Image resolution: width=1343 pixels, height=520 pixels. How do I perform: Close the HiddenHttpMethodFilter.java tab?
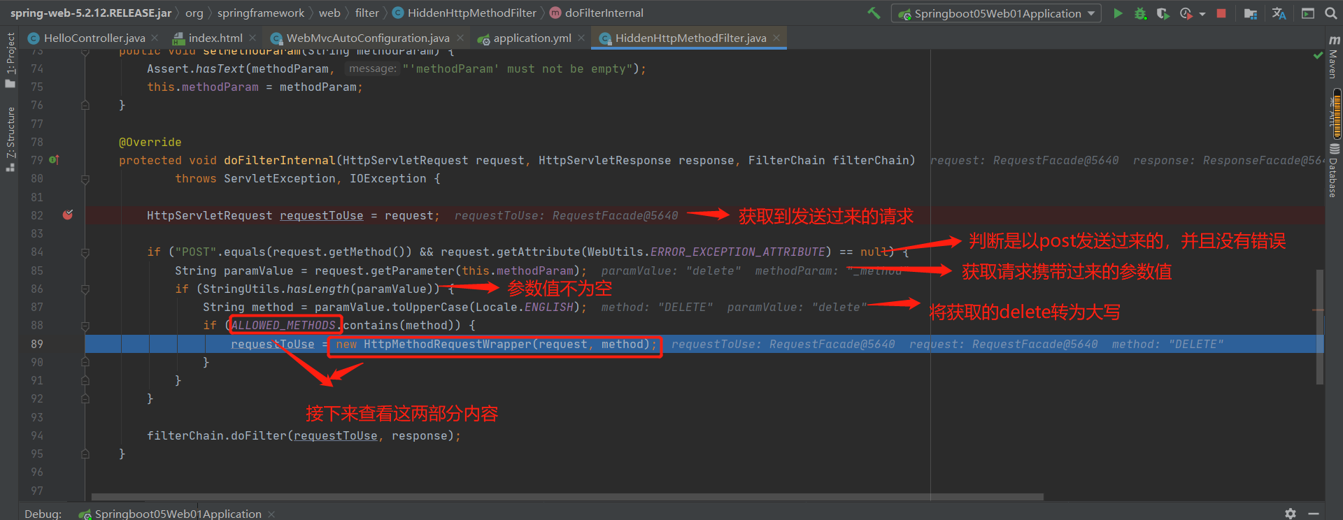776,38
